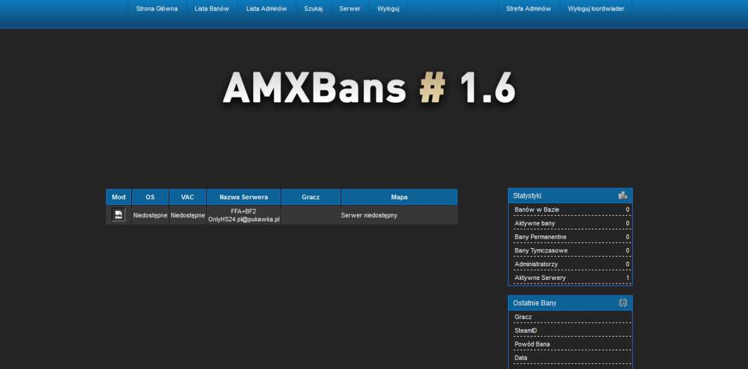Screen dimensions: 748x369
Task: Select Szukaj in the navigation bar
Action: 314,9
